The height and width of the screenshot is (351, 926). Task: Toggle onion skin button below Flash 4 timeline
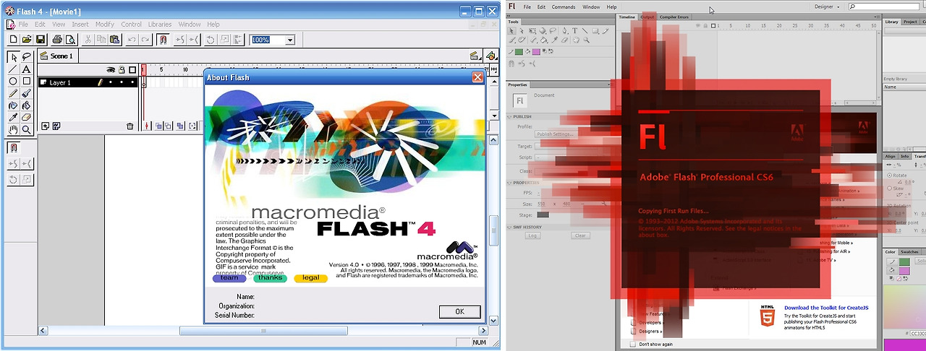click(x=159, y=126)
